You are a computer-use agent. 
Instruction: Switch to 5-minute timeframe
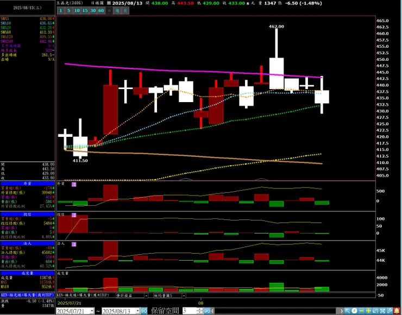point(68,10)
